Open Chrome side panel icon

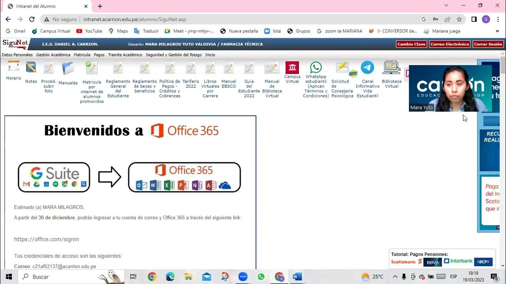[474, 19]
